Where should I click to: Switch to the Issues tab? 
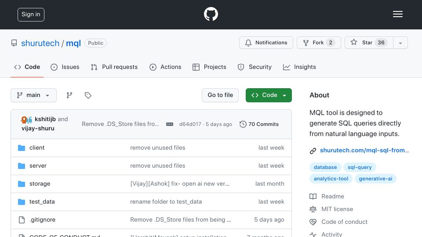point(65,67)
